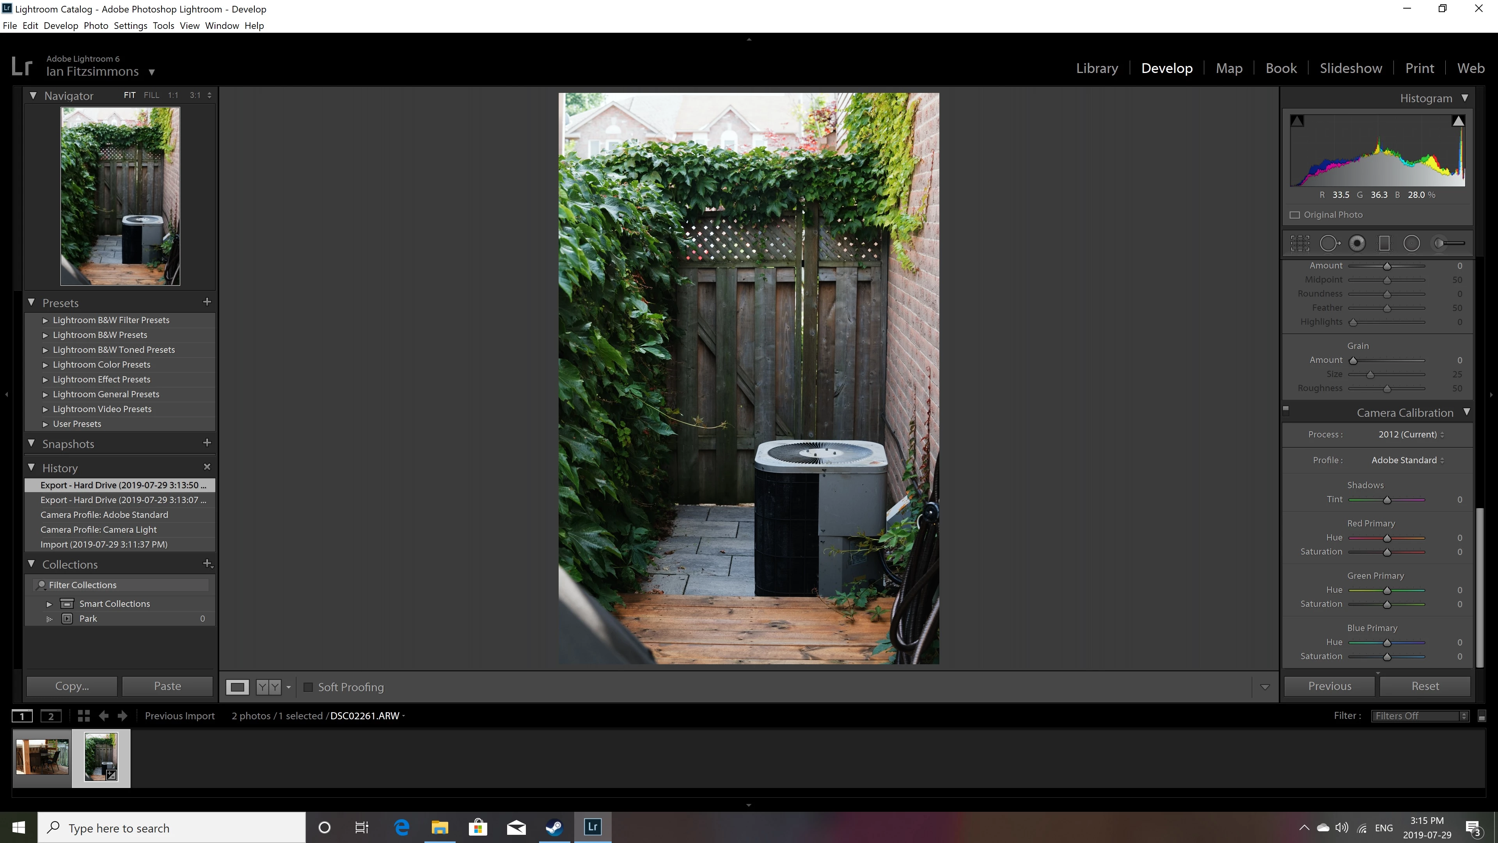Select the Crop Overlay tool
This screenshot has height=843, width=1498.
click(x=1300, y=243)
